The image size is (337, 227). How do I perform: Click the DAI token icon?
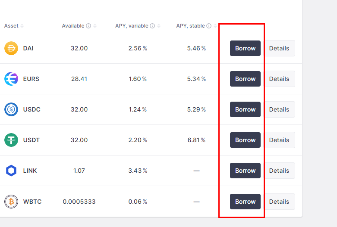(x=11, y=48)
